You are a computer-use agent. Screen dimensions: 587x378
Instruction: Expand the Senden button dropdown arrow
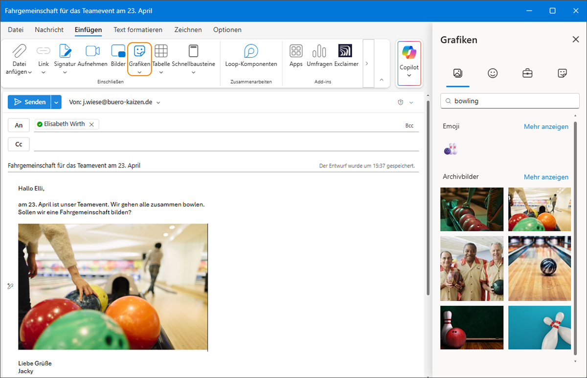point(56,102)
